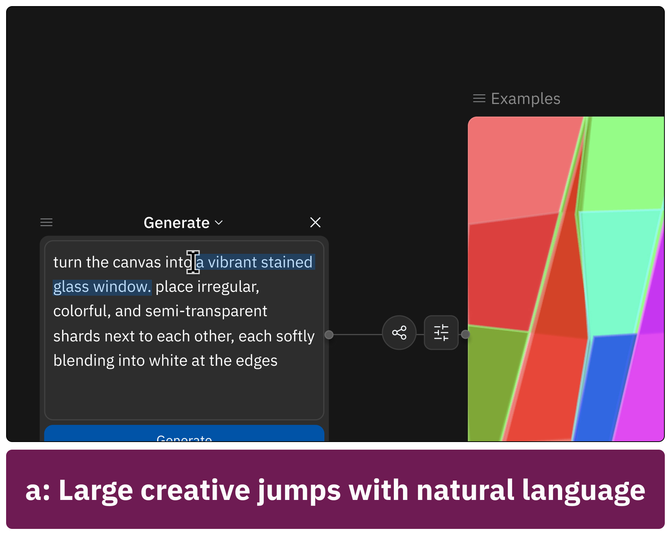Select the stained glass example image

566,279
